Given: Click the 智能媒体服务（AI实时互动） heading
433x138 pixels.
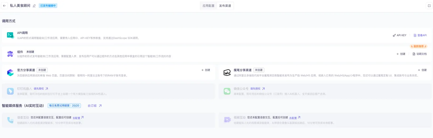Looking at the screenshot, I should tap(23, 106).
